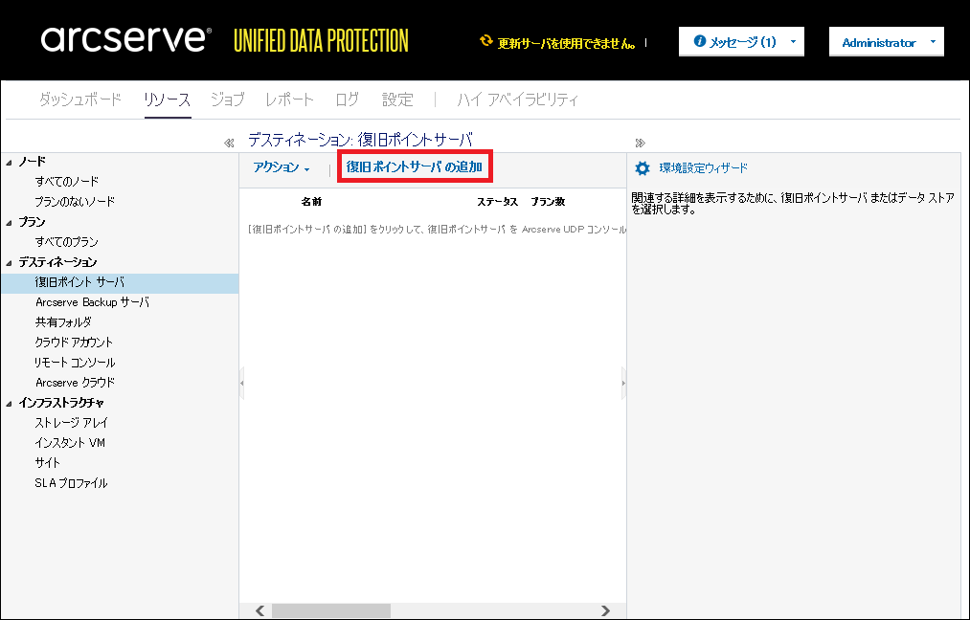The height and width of the screenshot is (620, 970).
Task: Select サイト tree item
Action: coord(48,463)
